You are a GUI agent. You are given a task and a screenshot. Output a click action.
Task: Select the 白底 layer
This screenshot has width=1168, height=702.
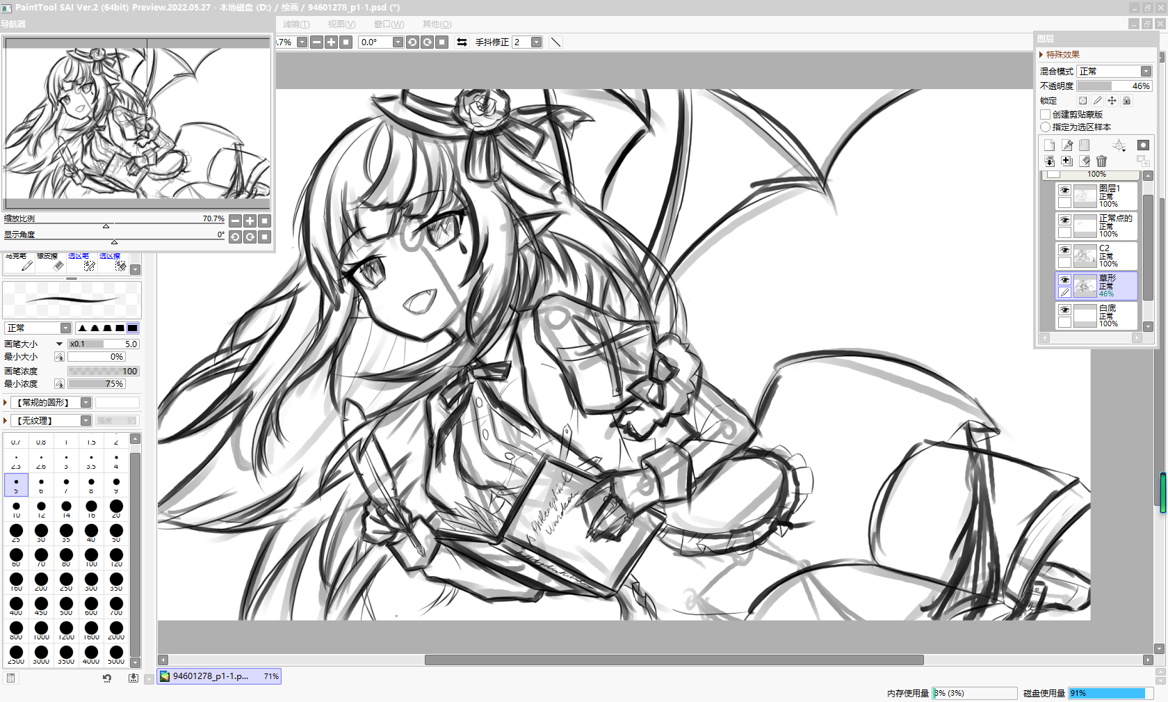[x=1107, y=315]
